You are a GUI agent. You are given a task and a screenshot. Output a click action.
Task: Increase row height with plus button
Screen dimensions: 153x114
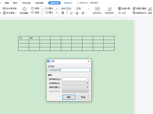tap(57, 8)
